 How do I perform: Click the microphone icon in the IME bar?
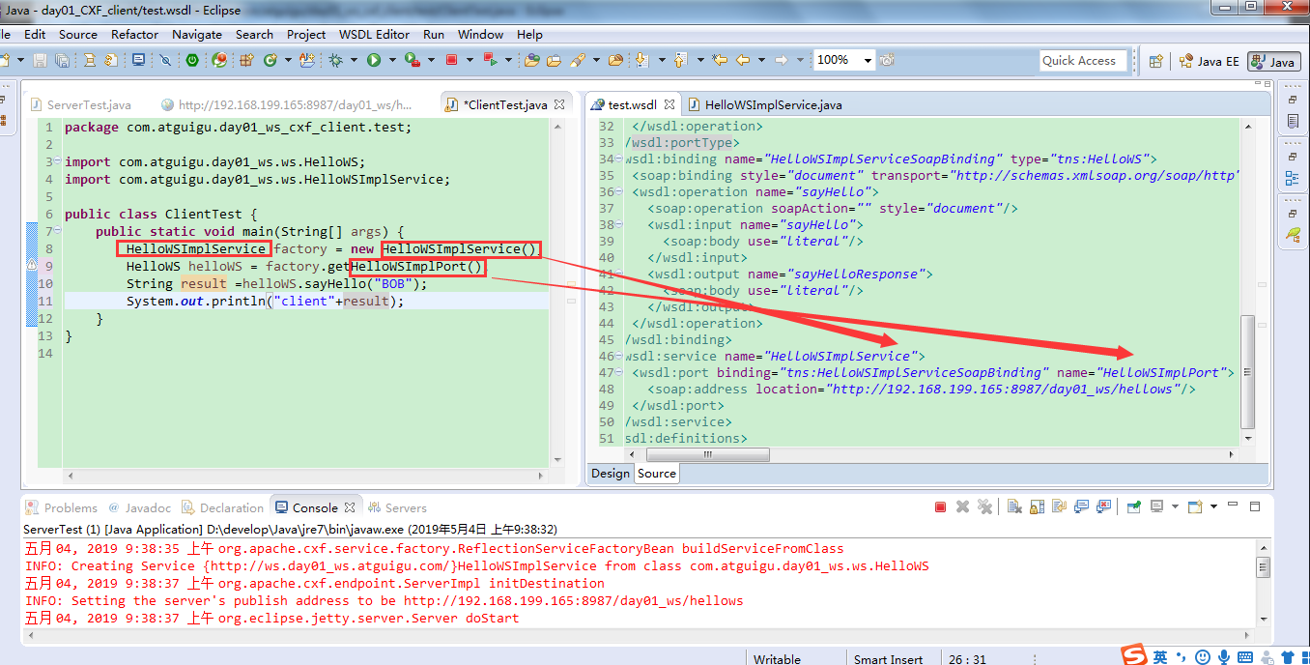[1224, 657]
